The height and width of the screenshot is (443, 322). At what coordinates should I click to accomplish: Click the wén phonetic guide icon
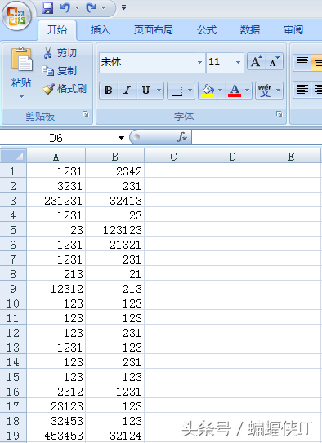(265, 91)
